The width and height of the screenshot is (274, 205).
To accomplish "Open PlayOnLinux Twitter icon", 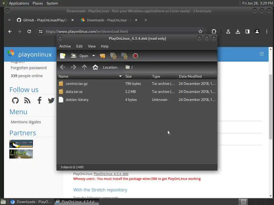I will 51,101.
